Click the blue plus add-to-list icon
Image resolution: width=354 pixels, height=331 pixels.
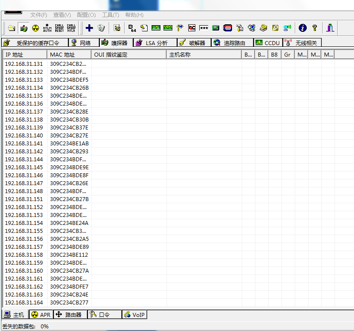[x=89, y=28]
